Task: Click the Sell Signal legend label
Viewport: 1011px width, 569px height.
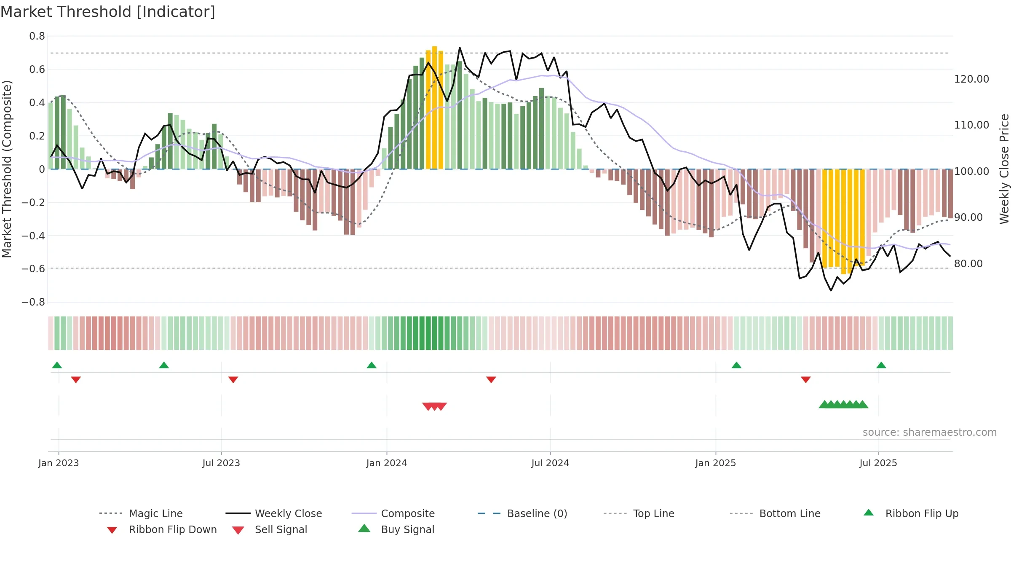Action: (x=281, y=529)
